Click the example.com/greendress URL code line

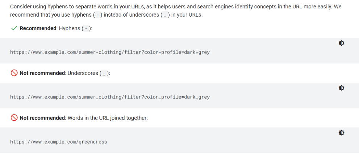click(59, 142)
